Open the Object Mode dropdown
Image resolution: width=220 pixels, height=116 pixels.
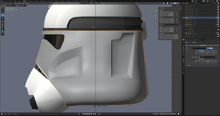9,3
